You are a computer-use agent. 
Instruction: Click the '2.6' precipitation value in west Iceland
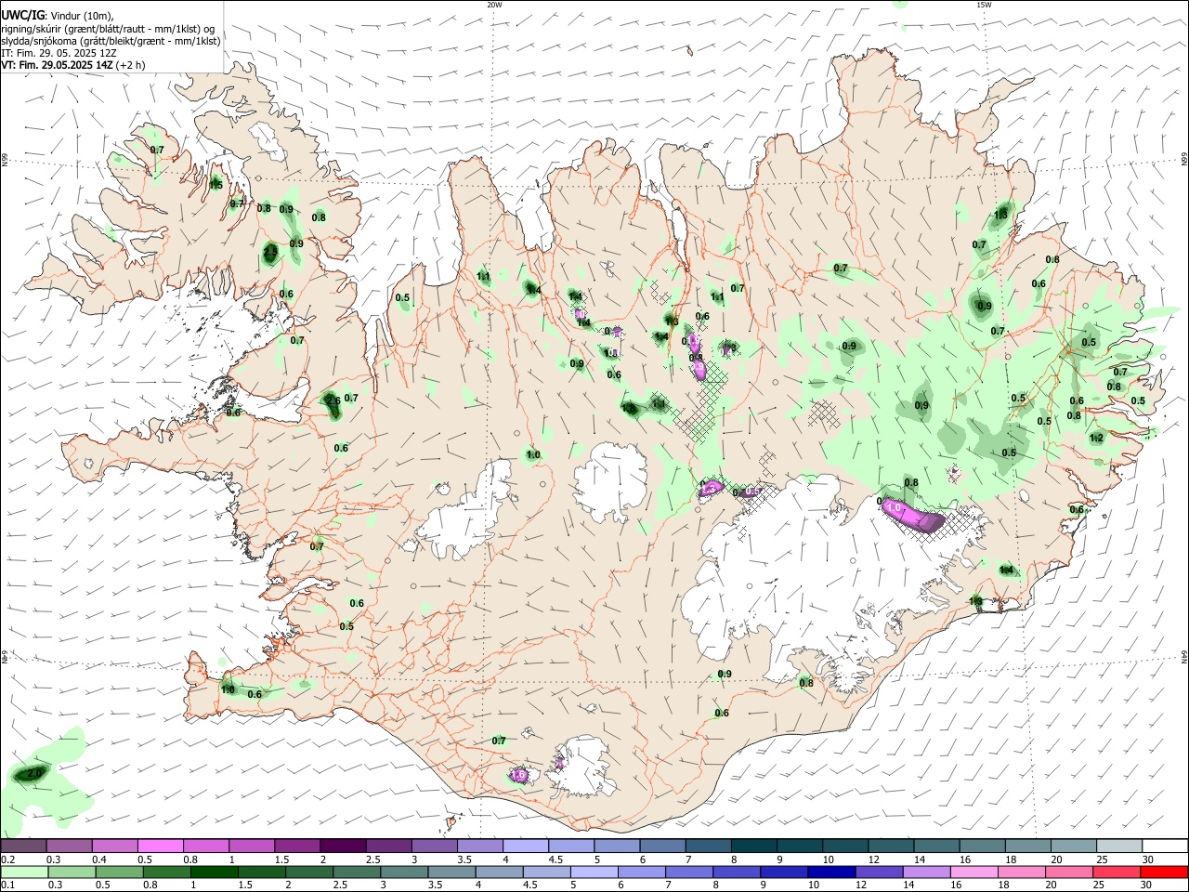click(333, 400)
